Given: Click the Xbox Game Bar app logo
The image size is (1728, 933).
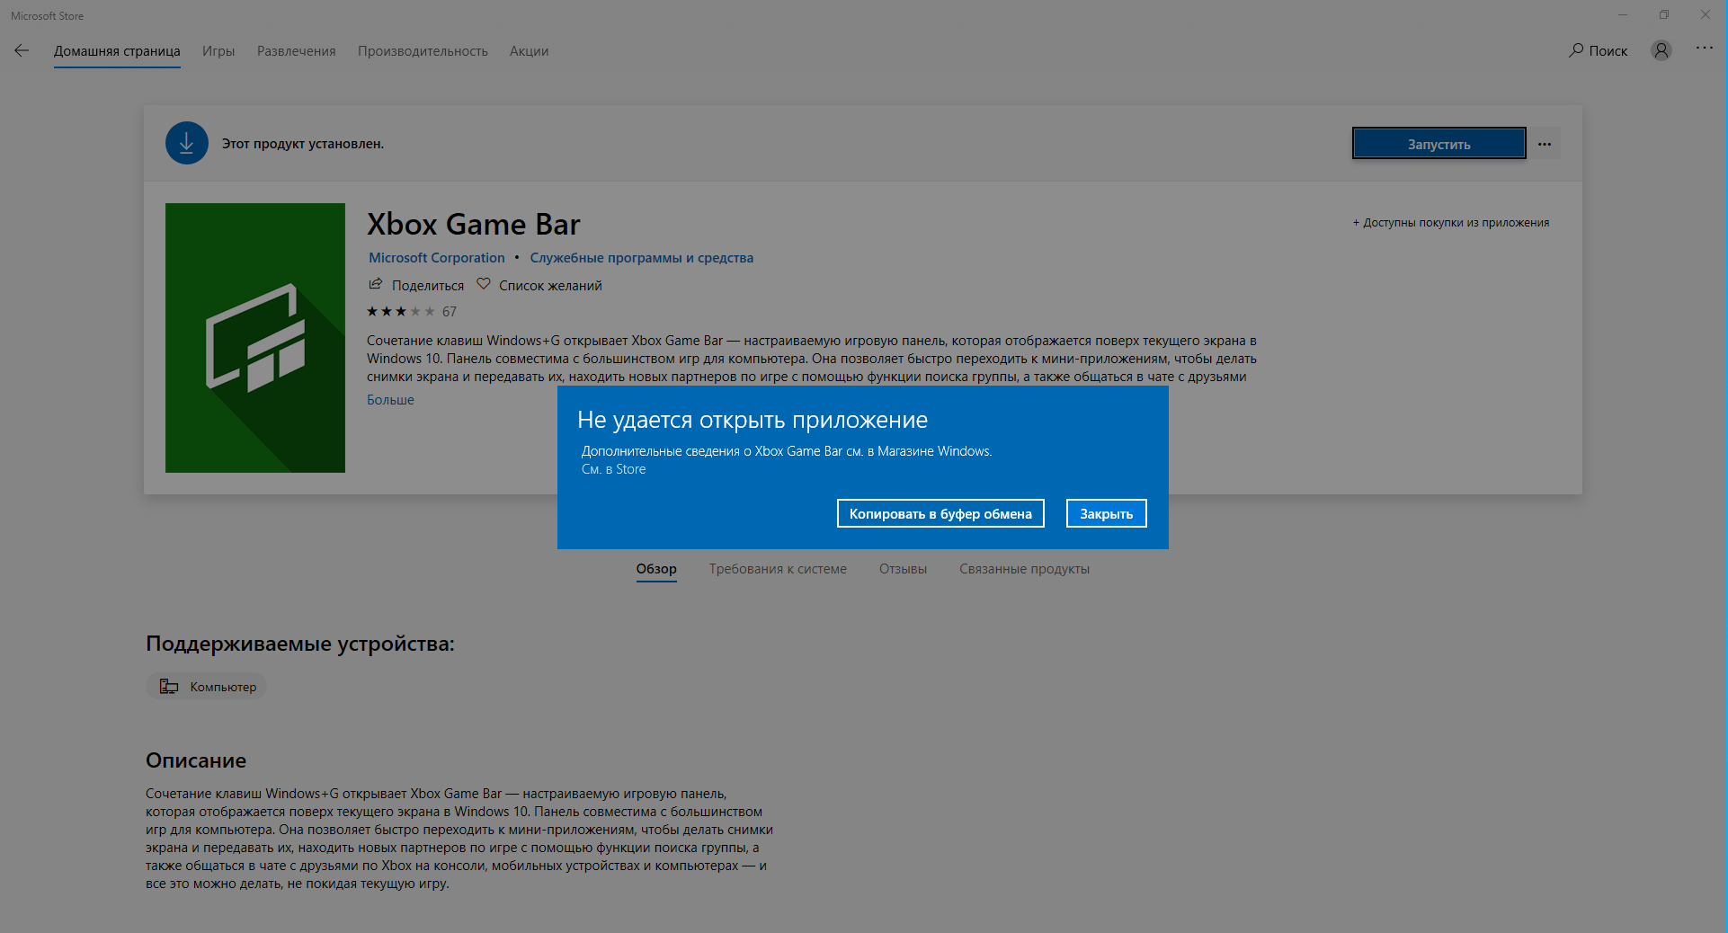Looking at the screenshot, I should (x=255, y=338).
